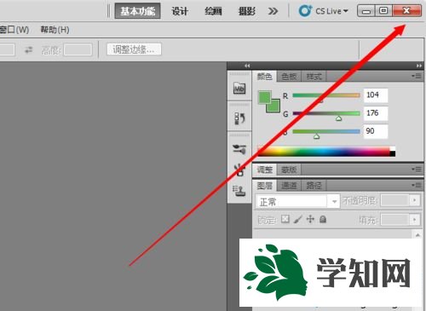The width and height of the screenshot is (426, 311).
Task: Toggle lock image pixels brush icon
Action: (x=297, y=219)
